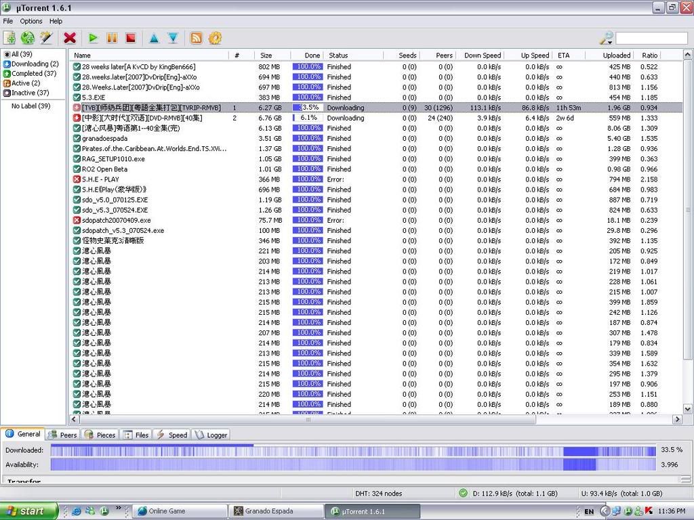
Task: Click the red Stop torrent icon
Action: [x=131, y=38]
